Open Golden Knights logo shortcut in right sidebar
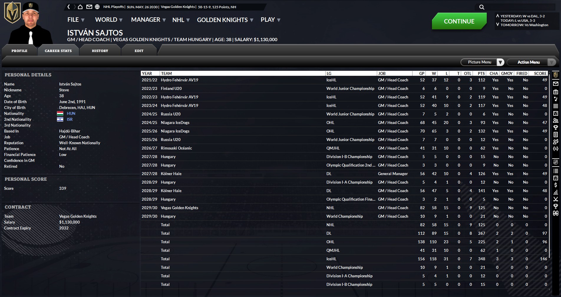 coord(556,75)
